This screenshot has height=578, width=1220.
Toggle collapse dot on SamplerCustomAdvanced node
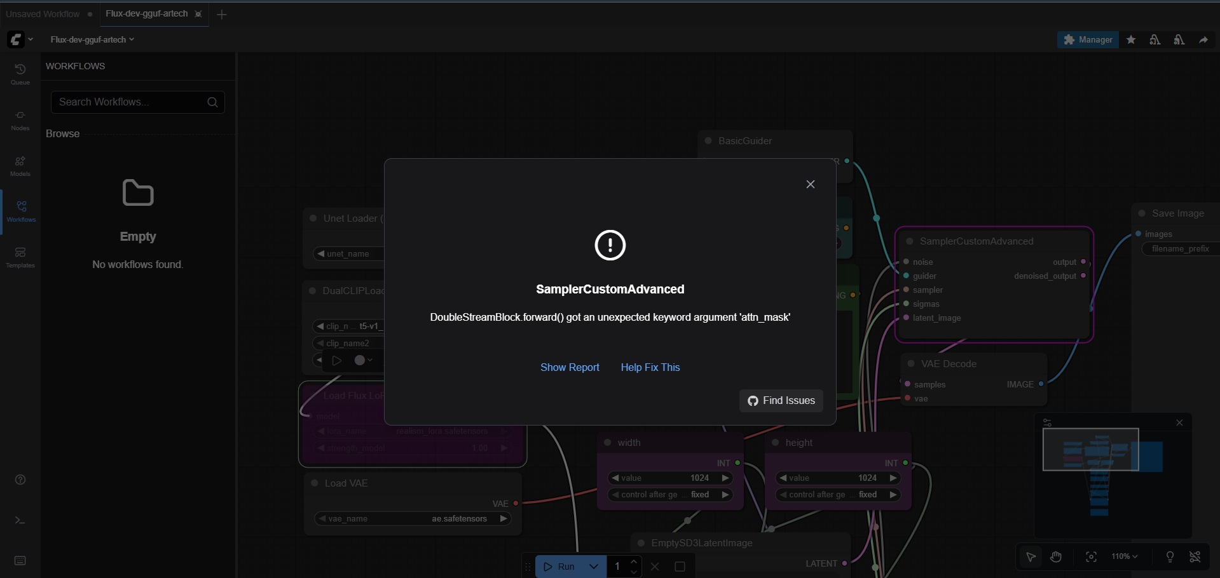910,241
